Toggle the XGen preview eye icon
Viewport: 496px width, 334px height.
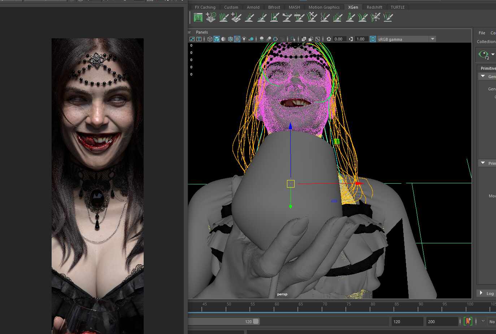(483, 55)
